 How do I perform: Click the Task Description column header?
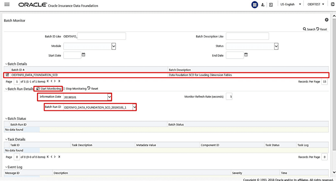point(82,145)
